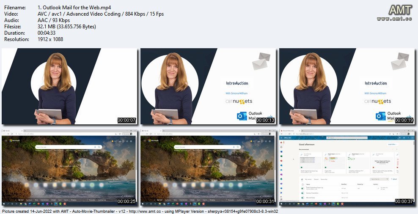Image resolution: width=418 pixels, height=214 pixels.
Task: Open the Office 365 frame stamped 00:00:37
Action: (347, 167)
